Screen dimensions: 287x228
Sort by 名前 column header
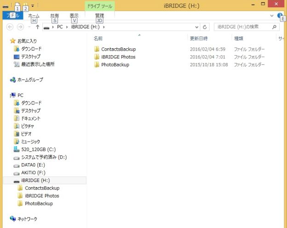(x=98, y=39)
